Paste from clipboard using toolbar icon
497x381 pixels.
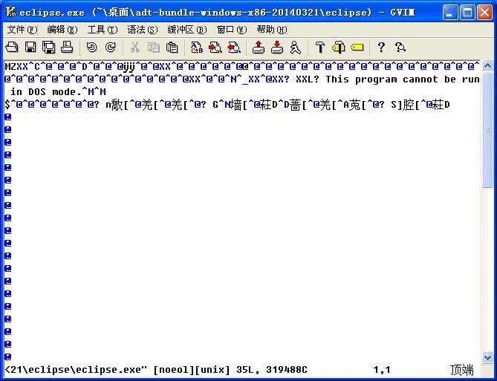click(x=172, y=48)
